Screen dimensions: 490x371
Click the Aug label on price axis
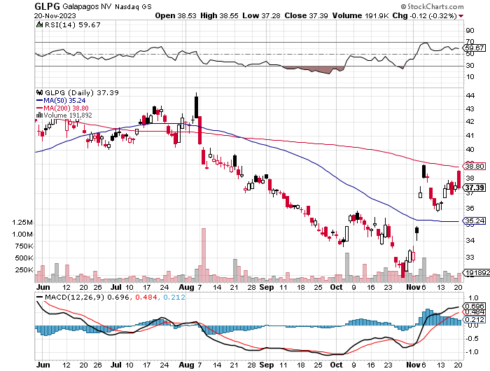tap(187, 287)
